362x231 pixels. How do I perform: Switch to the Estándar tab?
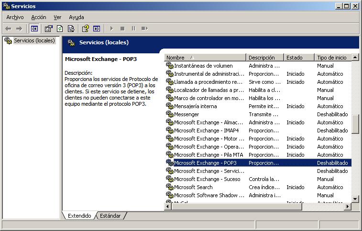tap(110, 216)
